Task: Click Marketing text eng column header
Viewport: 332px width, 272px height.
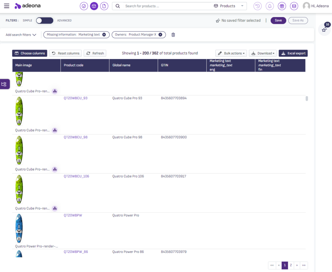Action: click(x=231, y=65)
